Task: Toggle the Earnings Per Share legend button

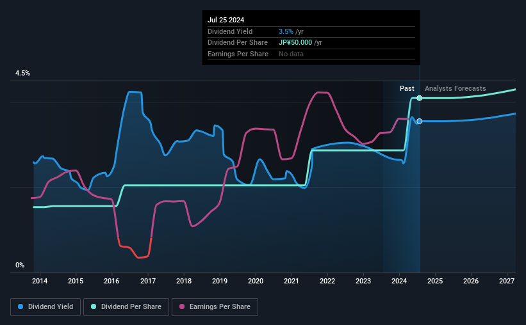Action: pos(215,307)
